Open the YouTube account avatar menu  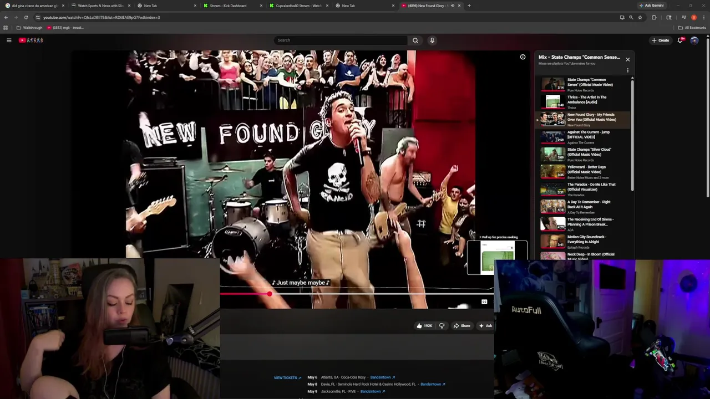[694, 40]
